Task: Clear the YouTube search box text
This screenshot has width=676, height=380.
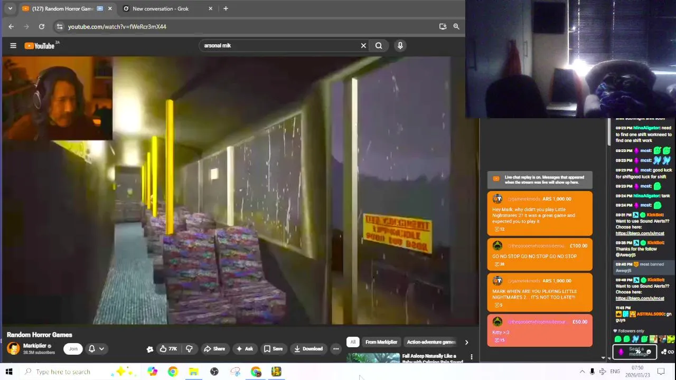Action: (x=363, y=45)
